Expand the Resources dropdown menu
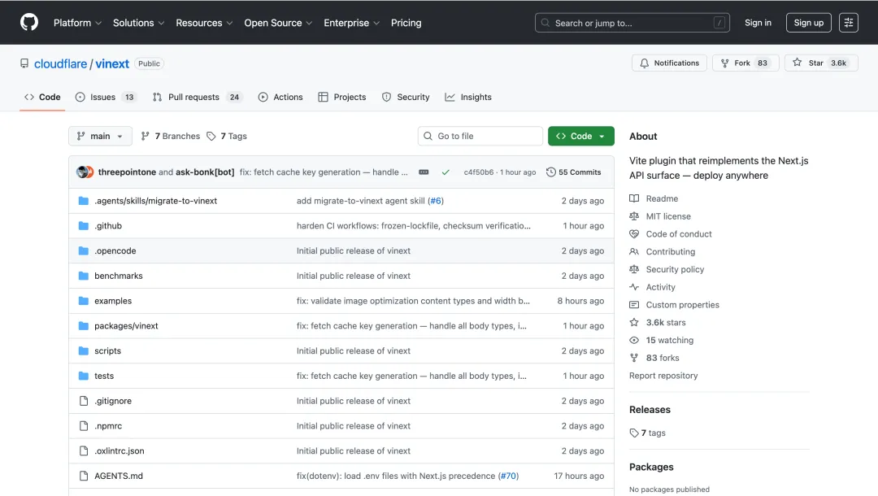The width and height of the screenshot is (878, 496). (204, 23)
